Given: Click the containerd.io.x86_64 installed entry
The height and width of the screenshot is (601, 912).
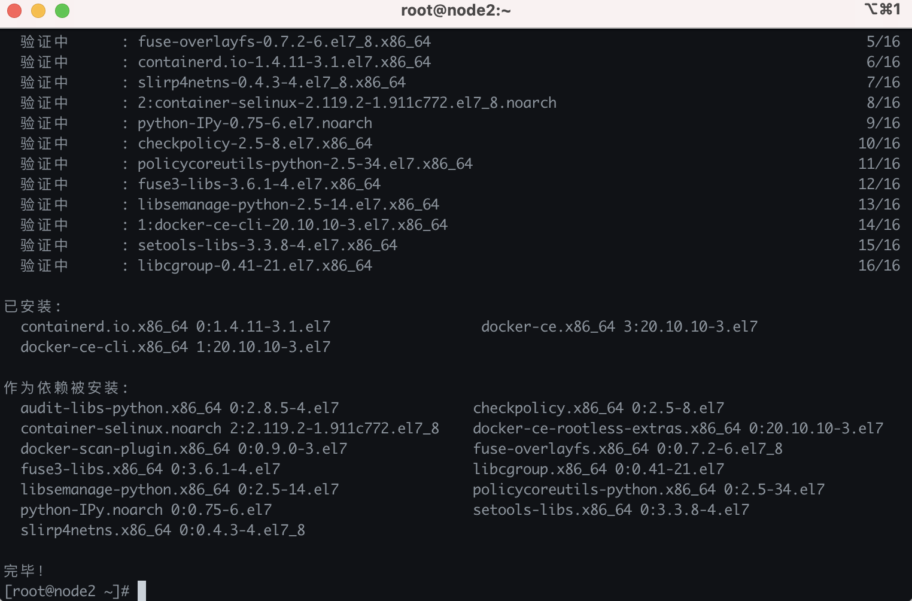Looking at the screenshot, I should (175, 327).
